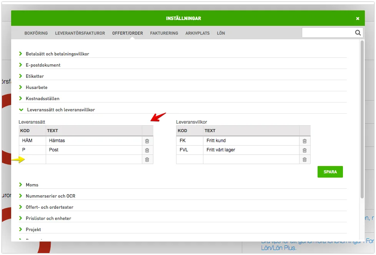Select the Post text cell
The width and height of the screenshot is (376, 255).
94,150
